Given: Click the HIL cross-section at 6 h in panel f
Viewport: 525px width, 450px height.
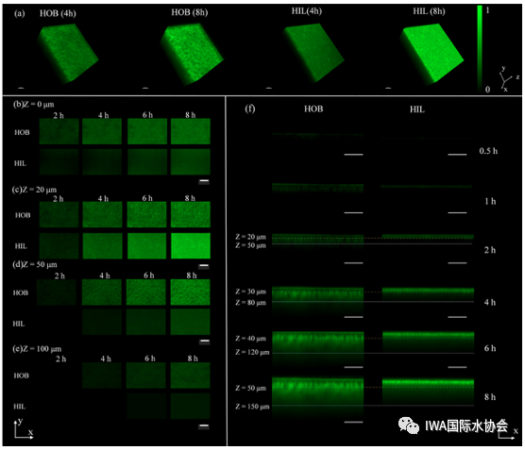Looking at the screenshot, I should [429, 342].
